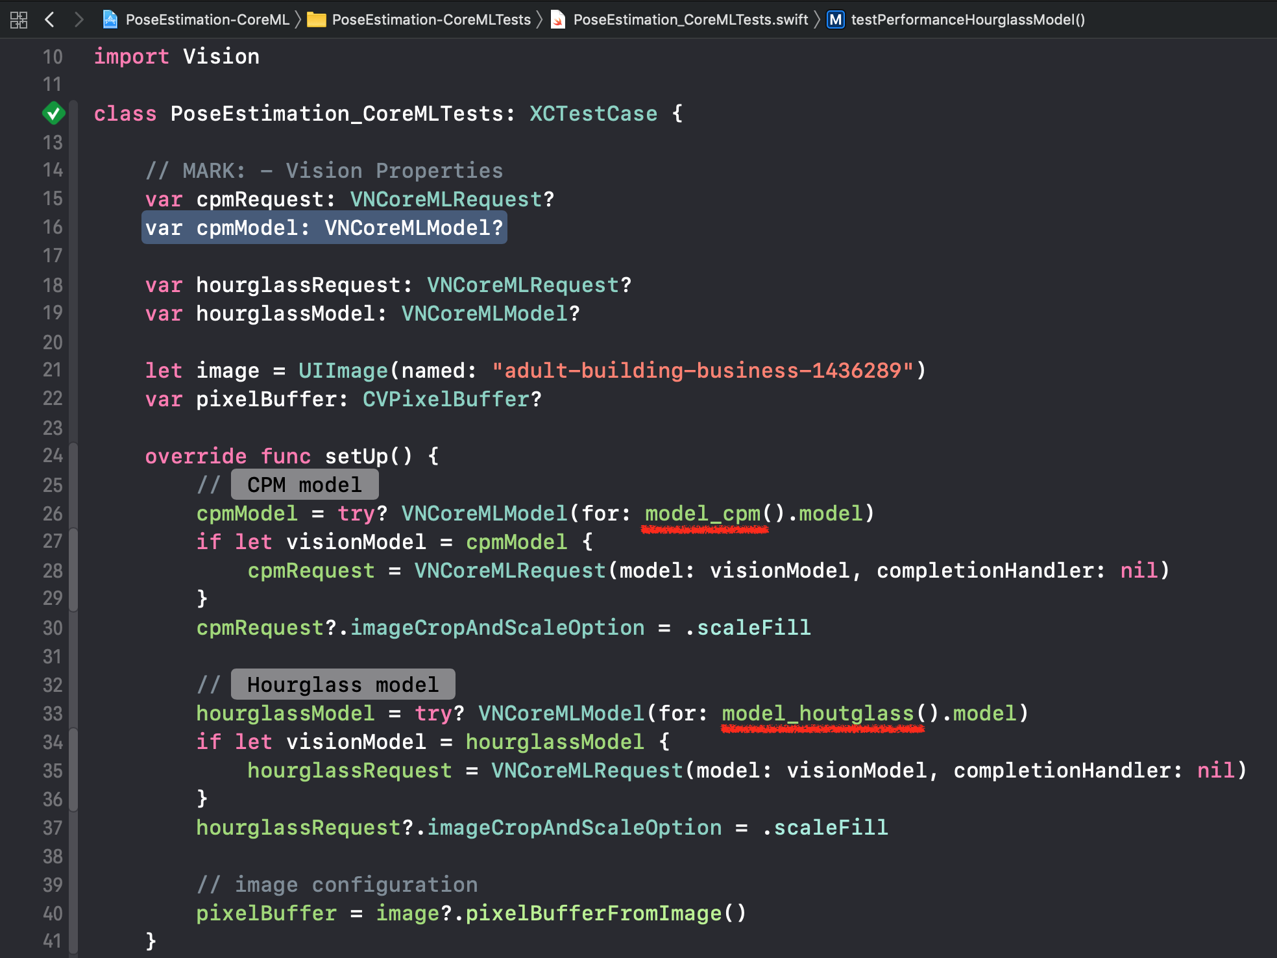This screenshot has width=1277, height=958.
Task: Click the blue M method icon
Action: coord(836,20)
